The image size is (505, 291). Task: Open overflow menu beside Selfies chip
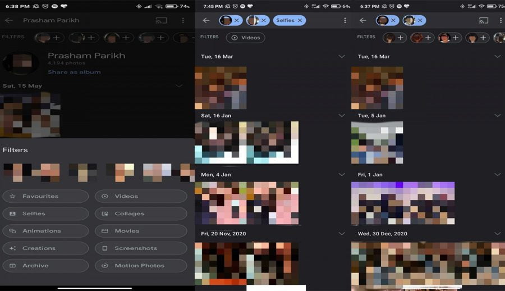coord(345,20)
